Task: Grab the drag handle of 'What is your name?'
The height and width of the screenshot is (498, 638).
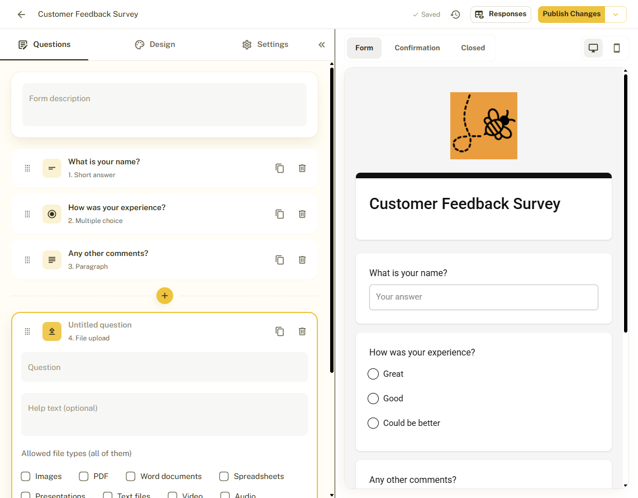Action: click(x=27, y=168)
